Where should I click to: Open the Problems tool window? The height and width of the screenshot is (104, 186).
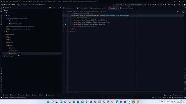[13, 95]
